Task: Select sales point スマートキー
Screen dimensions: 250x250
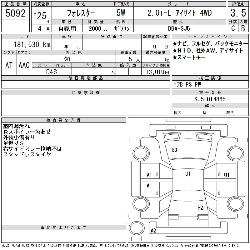Action: tap(189, 57)
